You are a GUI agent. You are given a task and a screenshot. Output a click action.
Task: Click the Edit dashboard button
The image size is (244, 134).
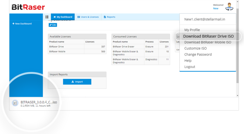click(53, 25)
